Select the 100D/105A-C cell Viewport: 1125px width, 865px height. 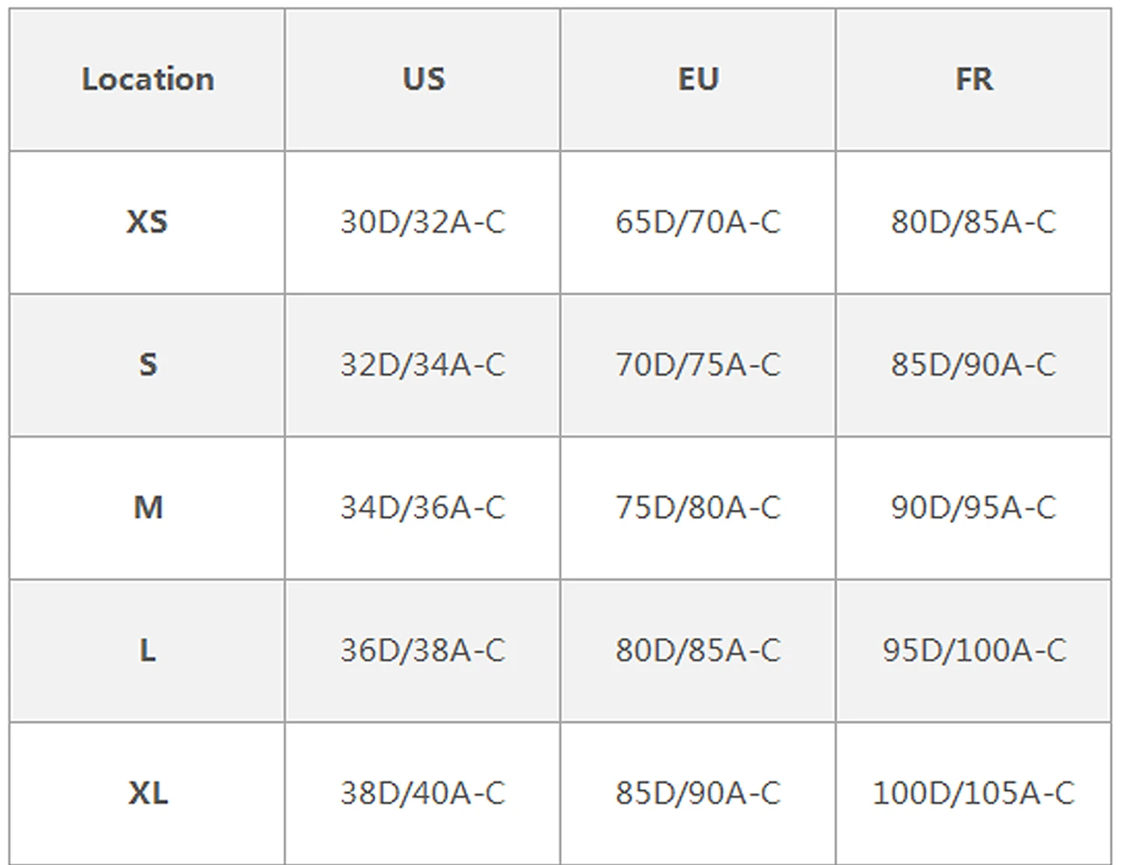[x=973, y=793]
